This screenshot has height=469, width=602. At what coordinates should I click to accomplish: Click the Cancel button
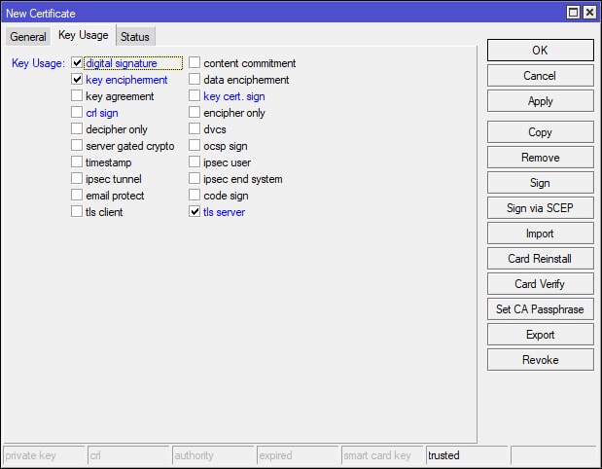[540, 76]
